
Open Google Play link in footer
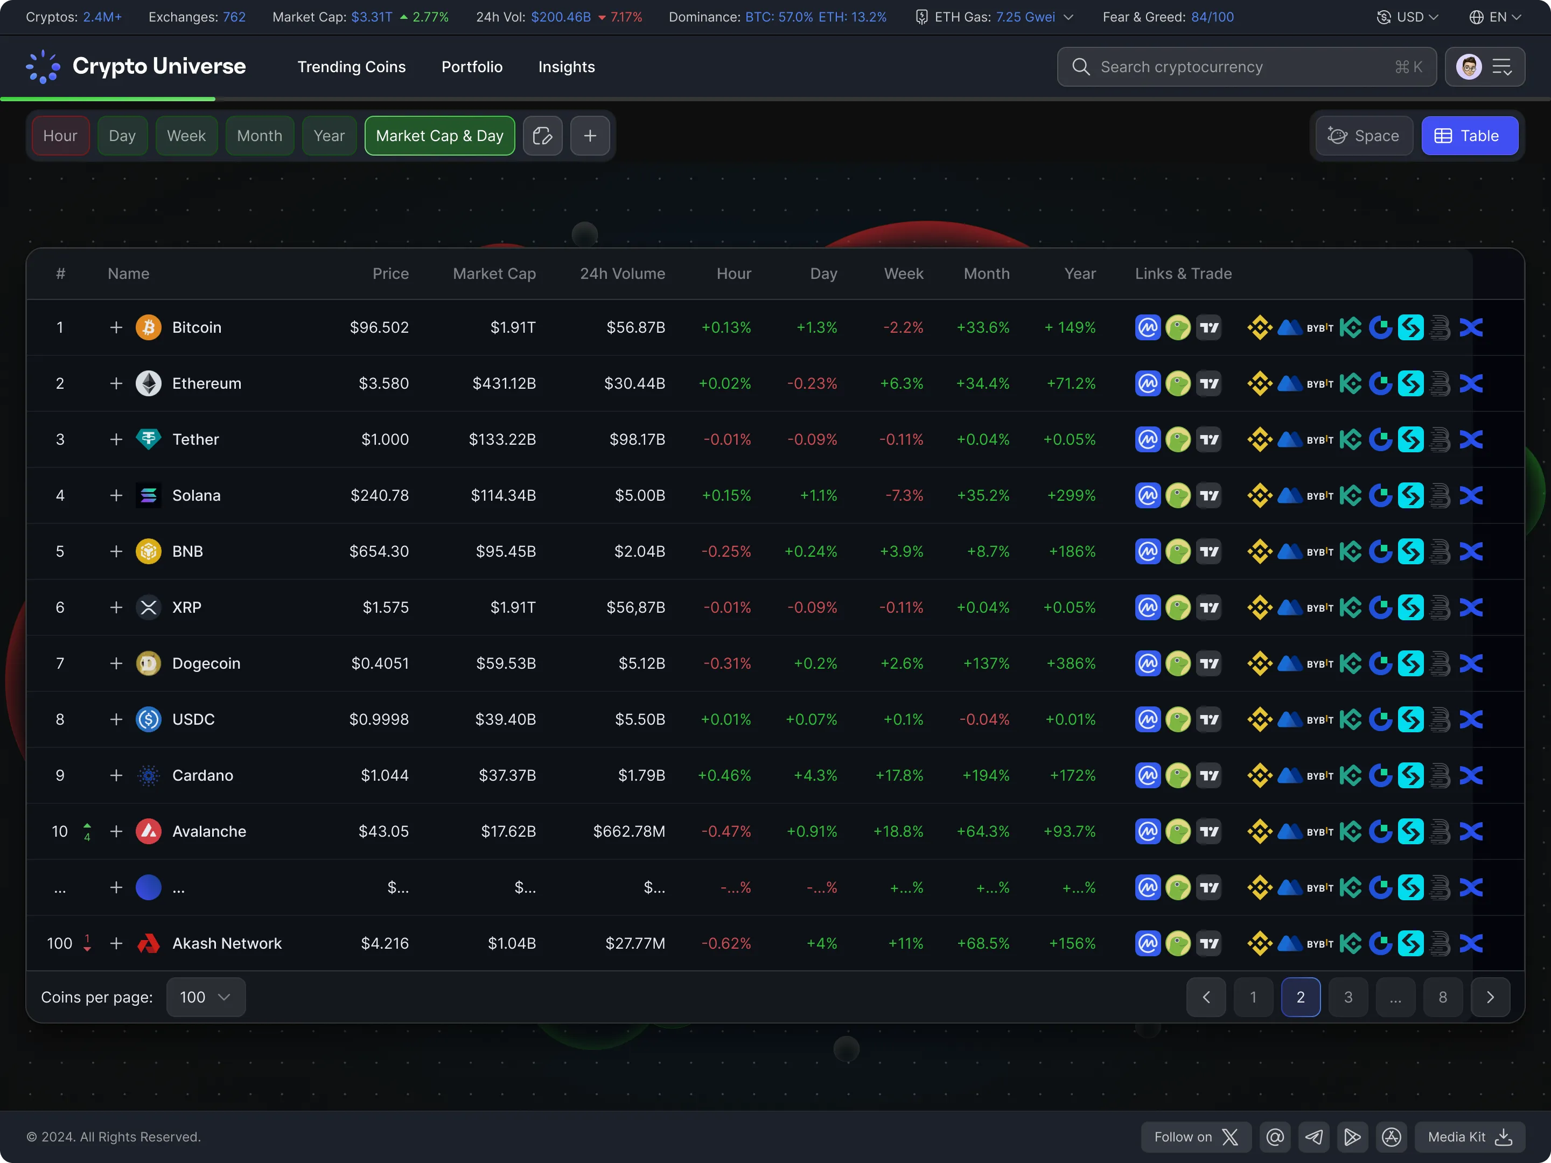click(x=1353, y=1137)
